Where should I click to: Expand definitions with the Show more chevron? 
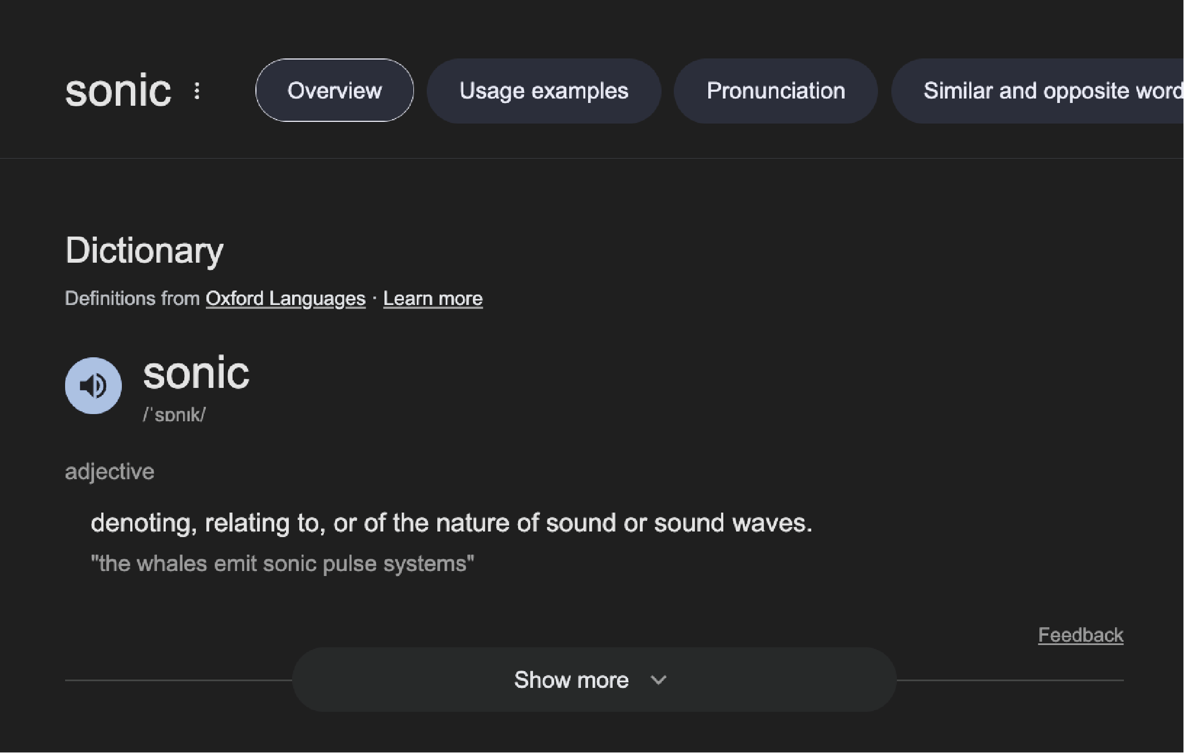(659, 680)
